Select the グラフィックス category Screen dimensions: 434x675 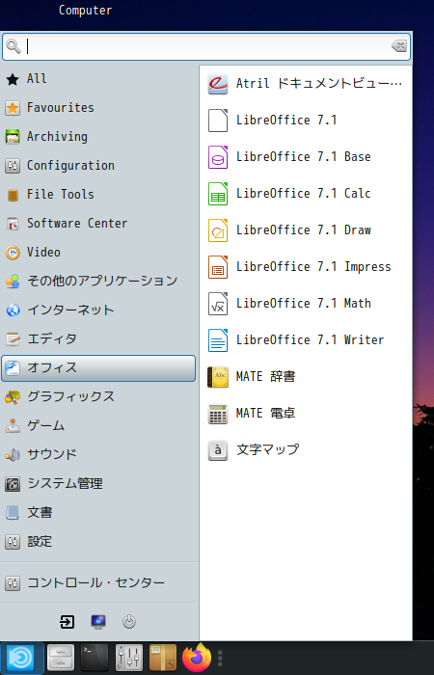click(x=98, y=396)
